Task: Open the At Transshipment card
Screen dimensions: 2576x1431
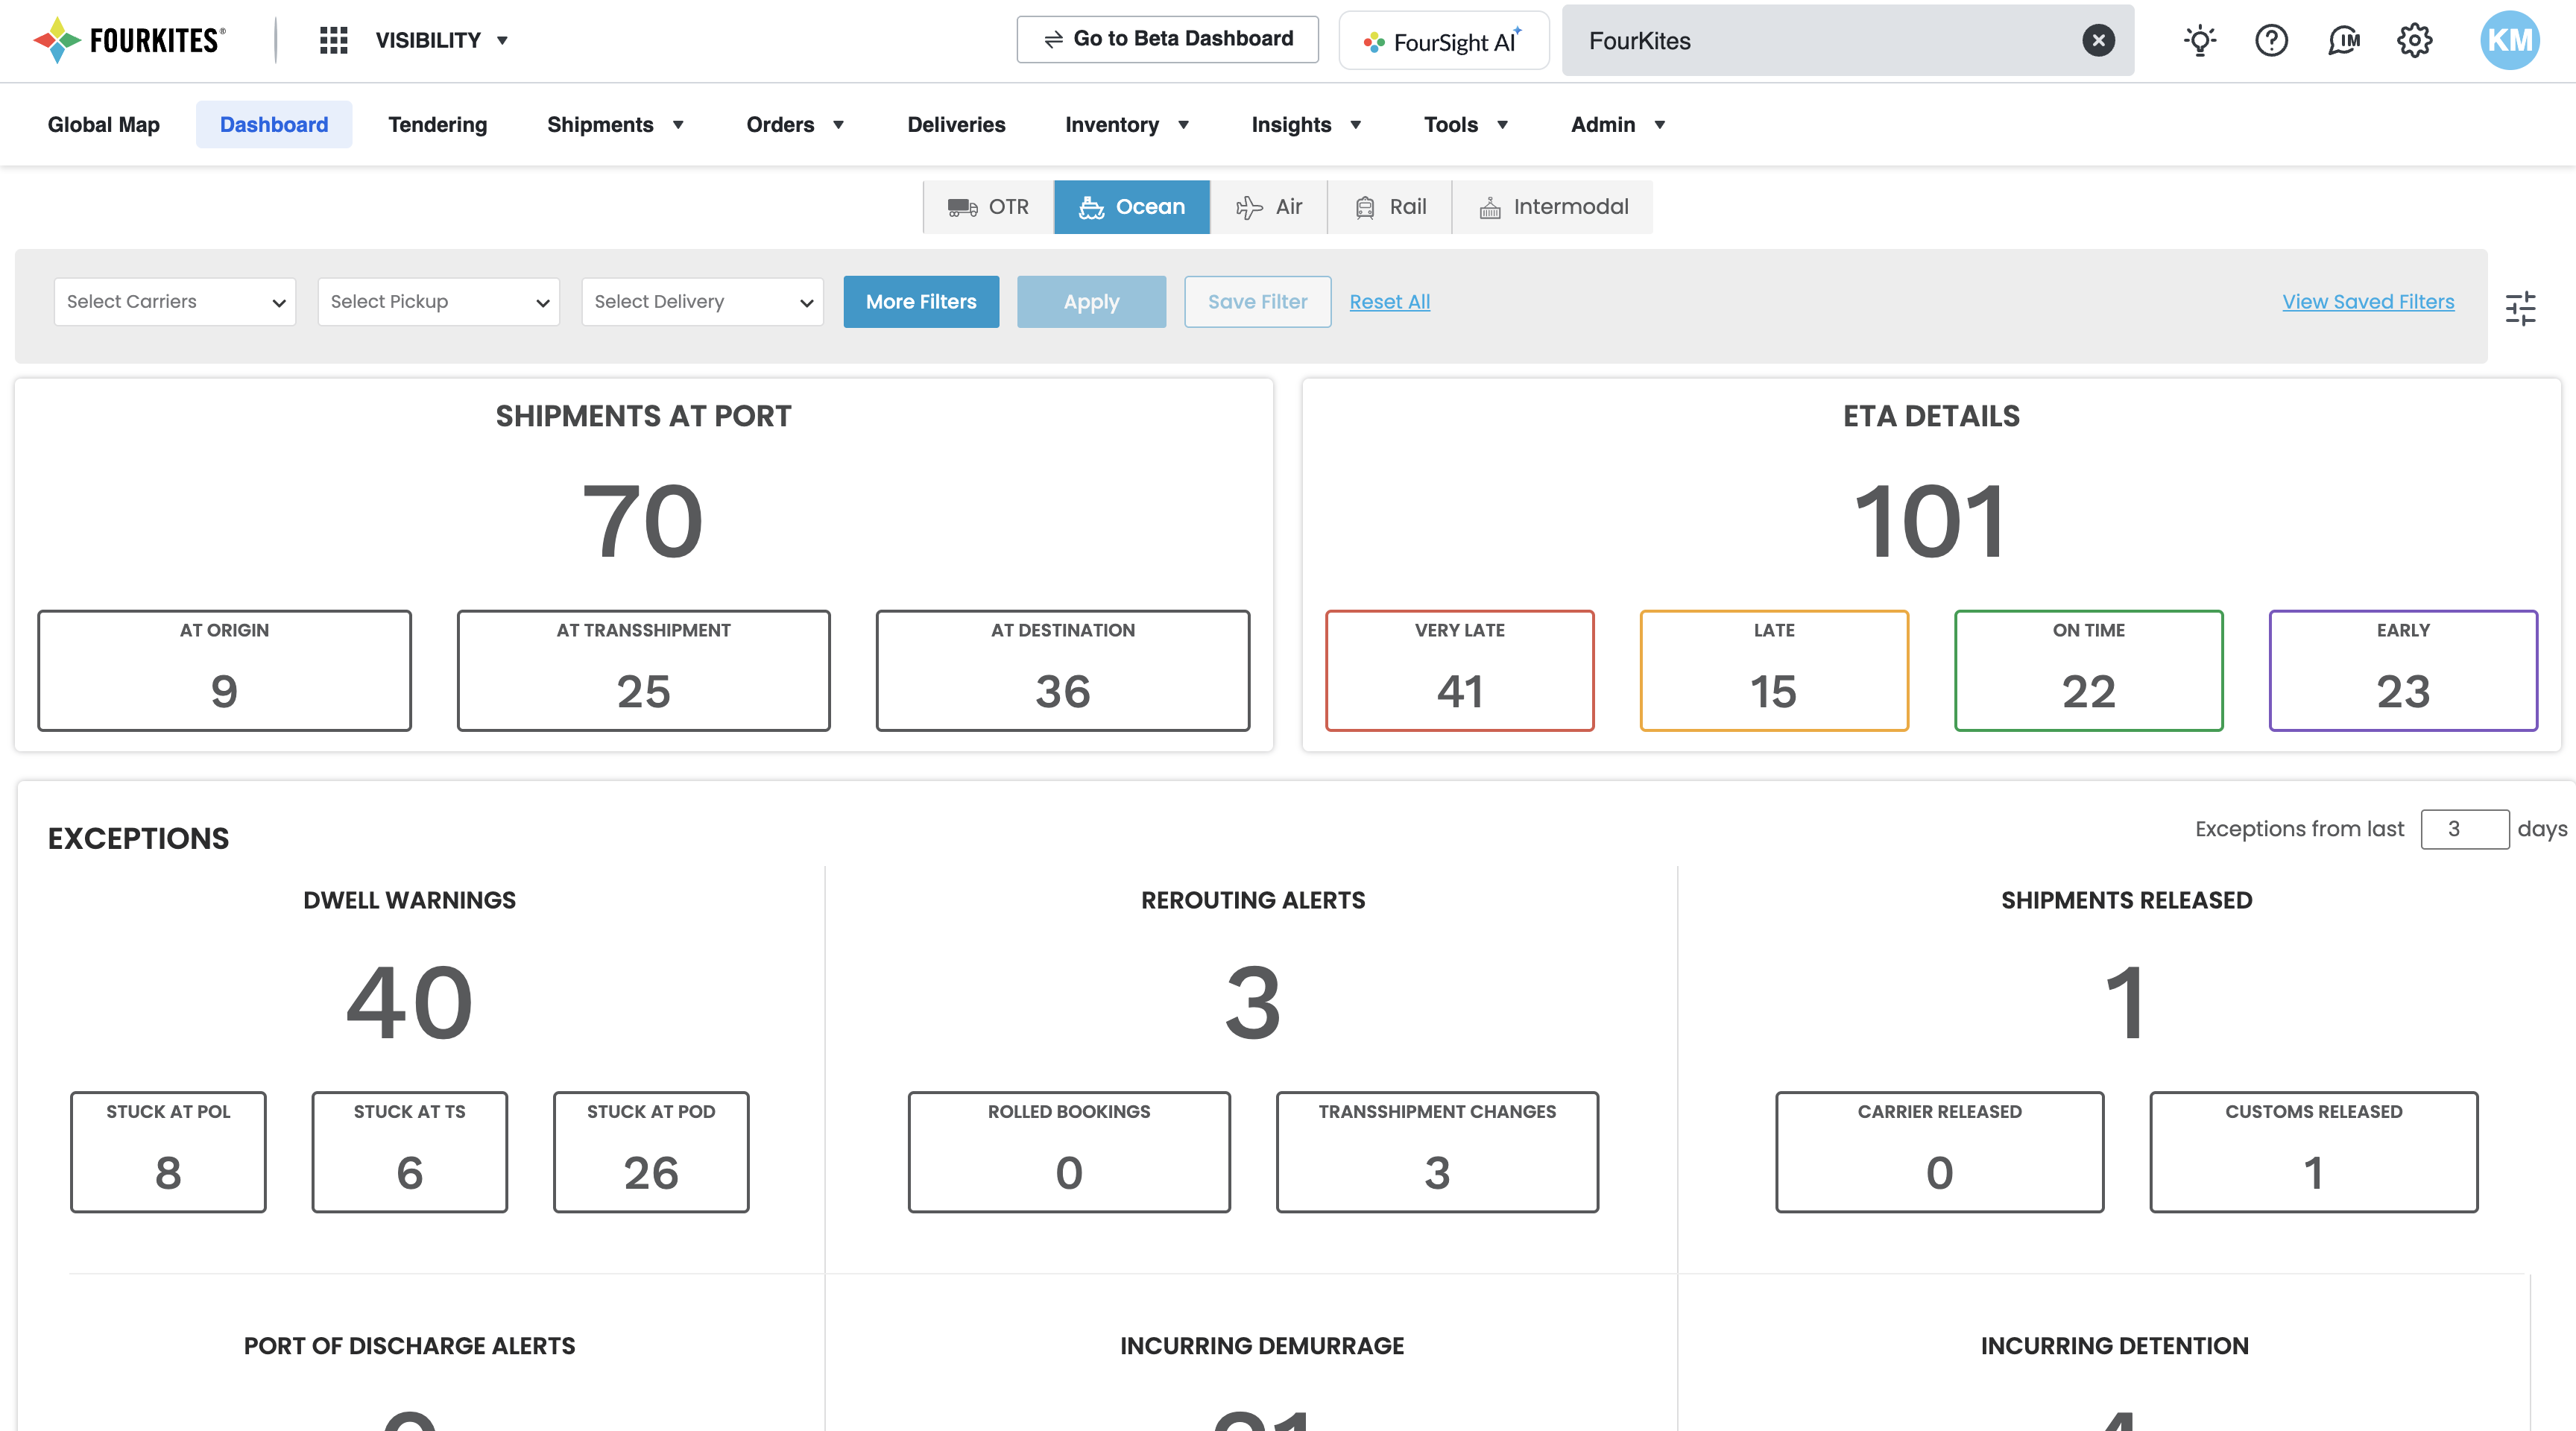Action: coord(643,670)
